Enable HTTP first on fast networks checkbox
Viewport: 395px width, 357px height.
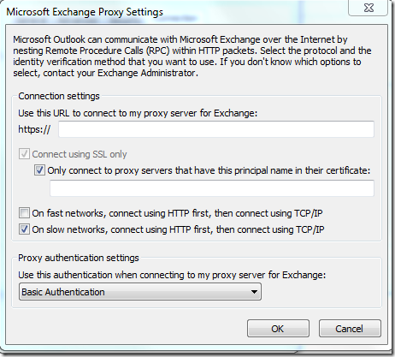[x=24, y=213]
